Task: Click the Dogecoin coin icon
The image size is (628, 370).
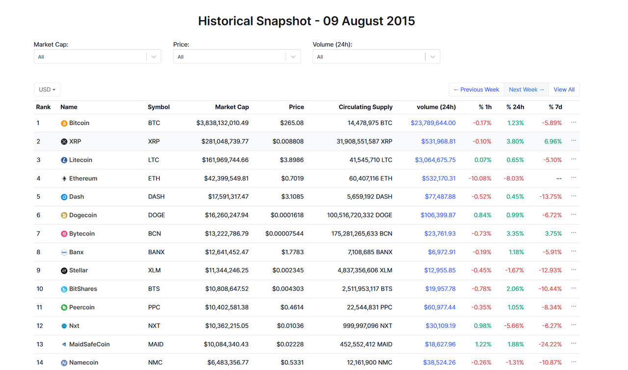Action: pos(64,215)
